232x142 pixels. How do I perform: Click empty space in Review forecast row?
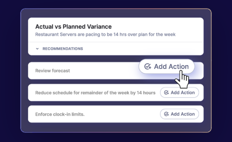(x=104, y=71)
